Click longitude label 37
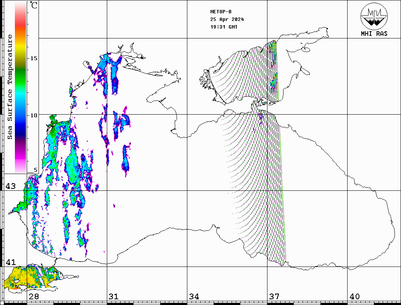Viewport: 401px width, 305px height. click(x=274, y=296)
